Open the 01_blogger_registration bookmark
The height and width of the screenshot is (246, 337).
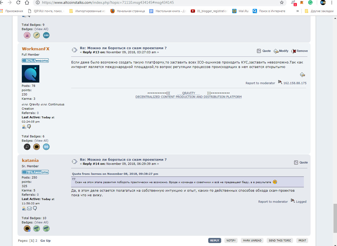pyautogui.click(x=209, y=11)
